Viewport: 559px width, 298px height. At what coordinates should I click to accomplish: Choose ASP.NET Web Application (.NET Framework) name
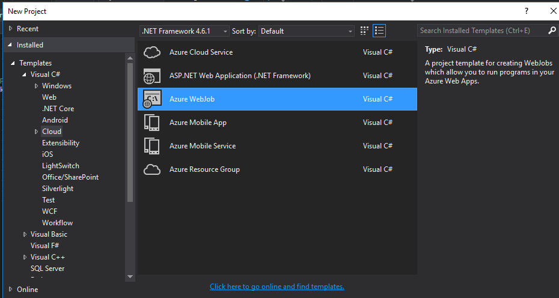[x=240, y=76]
